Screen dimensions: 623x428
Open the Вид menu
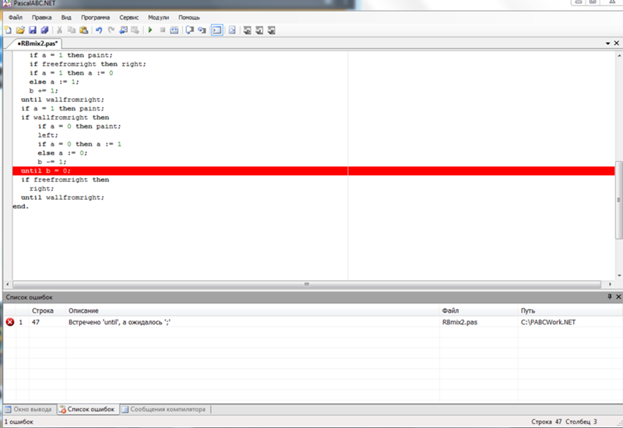(66, 17)
